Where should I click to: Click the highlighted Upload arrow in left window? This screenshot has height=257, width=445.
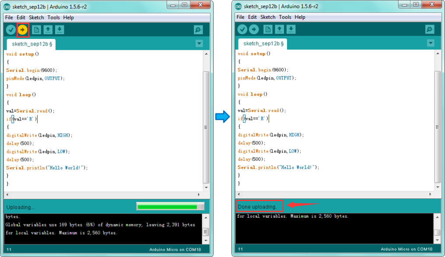pyautogui.click(x=23, y=29)
